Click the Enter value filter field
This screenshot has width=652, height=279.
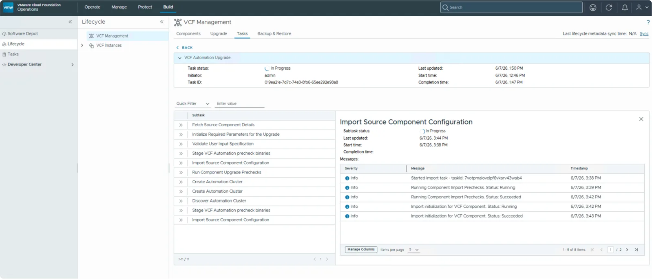pyautogui.click(x=239, y=104)
